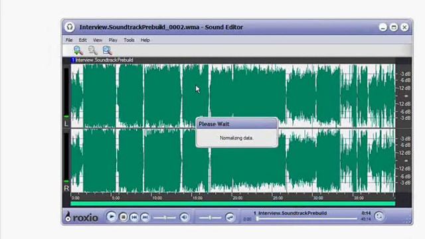Screen dimensions: 425x239
Task: Adjust the volume slider
Action: [165, 217]
